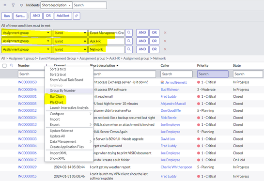Open the activity stream icon beside Incidents
The width and height of the screenshot is (264, 181).
(x=21, y=5)
